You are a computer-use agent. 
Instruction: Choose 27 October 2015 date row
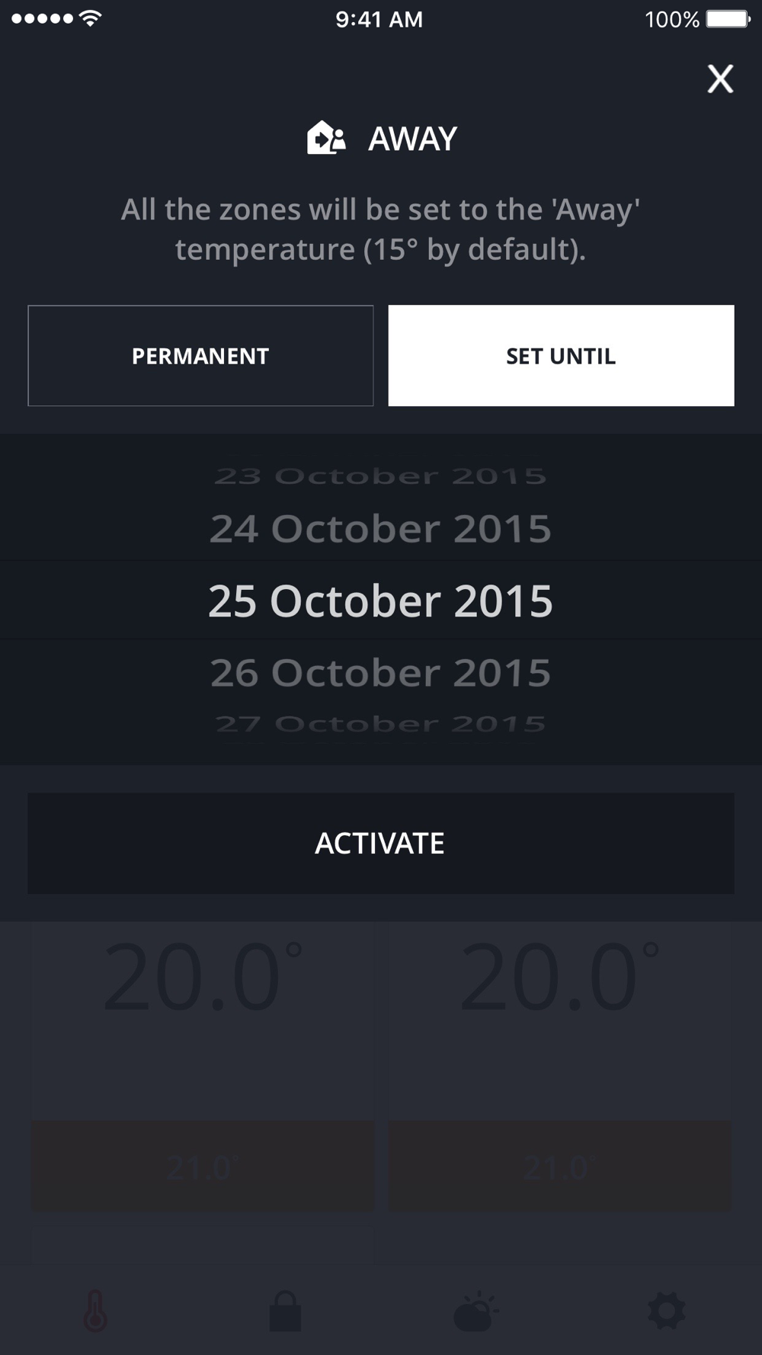(x=380, y=723)
